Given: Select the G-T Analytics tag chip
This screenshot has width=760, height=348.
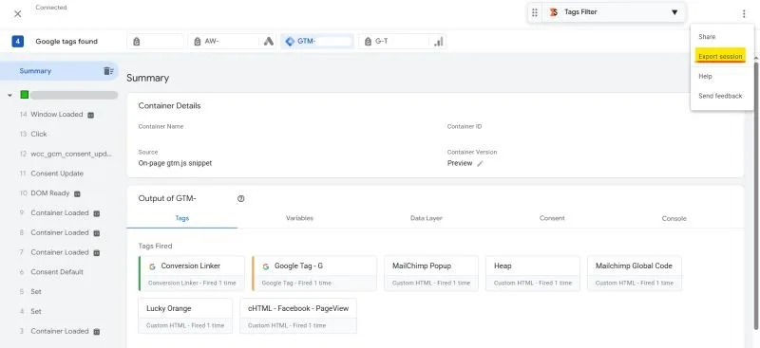Looking at the screenshot, I should click(402, 42).
